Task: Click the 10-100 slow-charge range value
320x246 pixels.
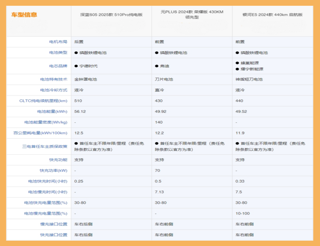Action: (x=243, y=213)
